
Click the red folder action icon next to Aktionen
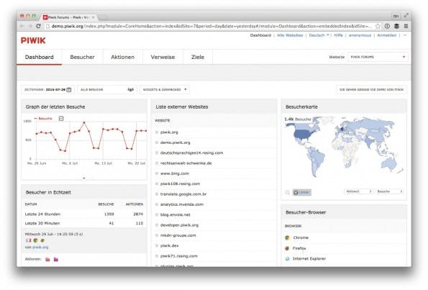click(x=47, y=259)
